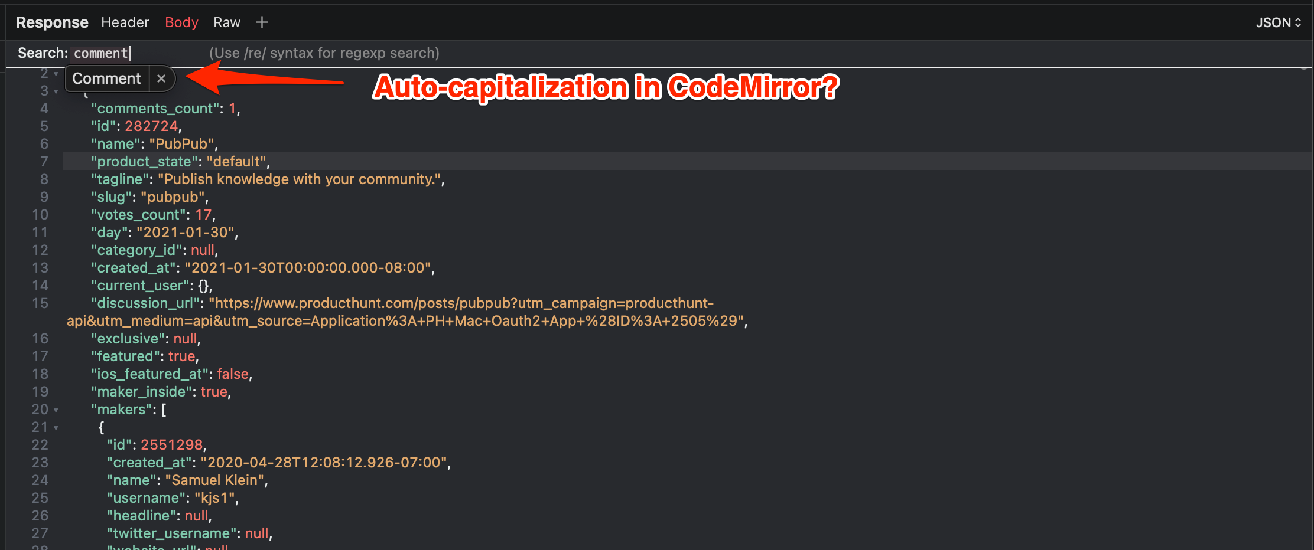Click the Response panel title
This screenshot has width=1314, height=550.
(x=52, y=22)
